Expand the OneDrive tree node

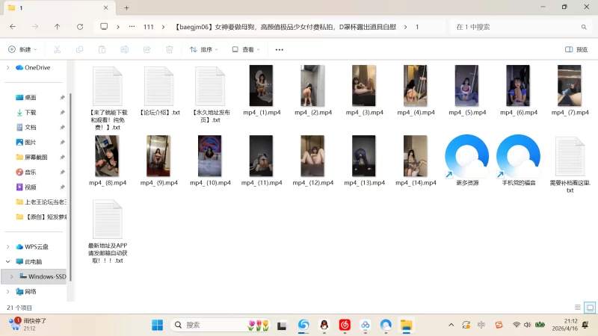point(8,67)
